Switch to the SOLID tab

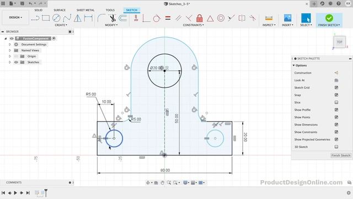38,10
